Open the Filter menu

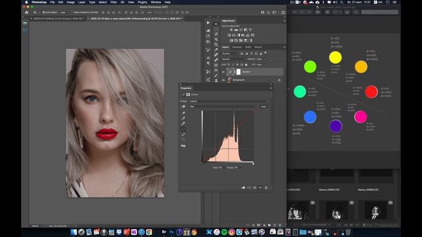click(x=113, y=2)
